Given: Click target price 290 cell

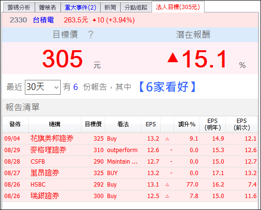Looking at the screenshot, I should pyautogui.click(x=98, y=162).
